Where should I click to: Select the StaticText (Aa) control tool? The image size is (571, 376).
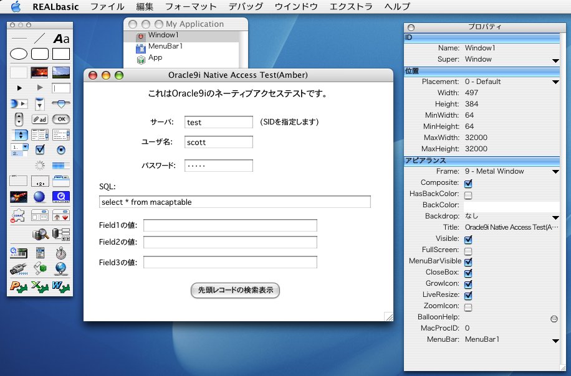click(x=61, y=39)
